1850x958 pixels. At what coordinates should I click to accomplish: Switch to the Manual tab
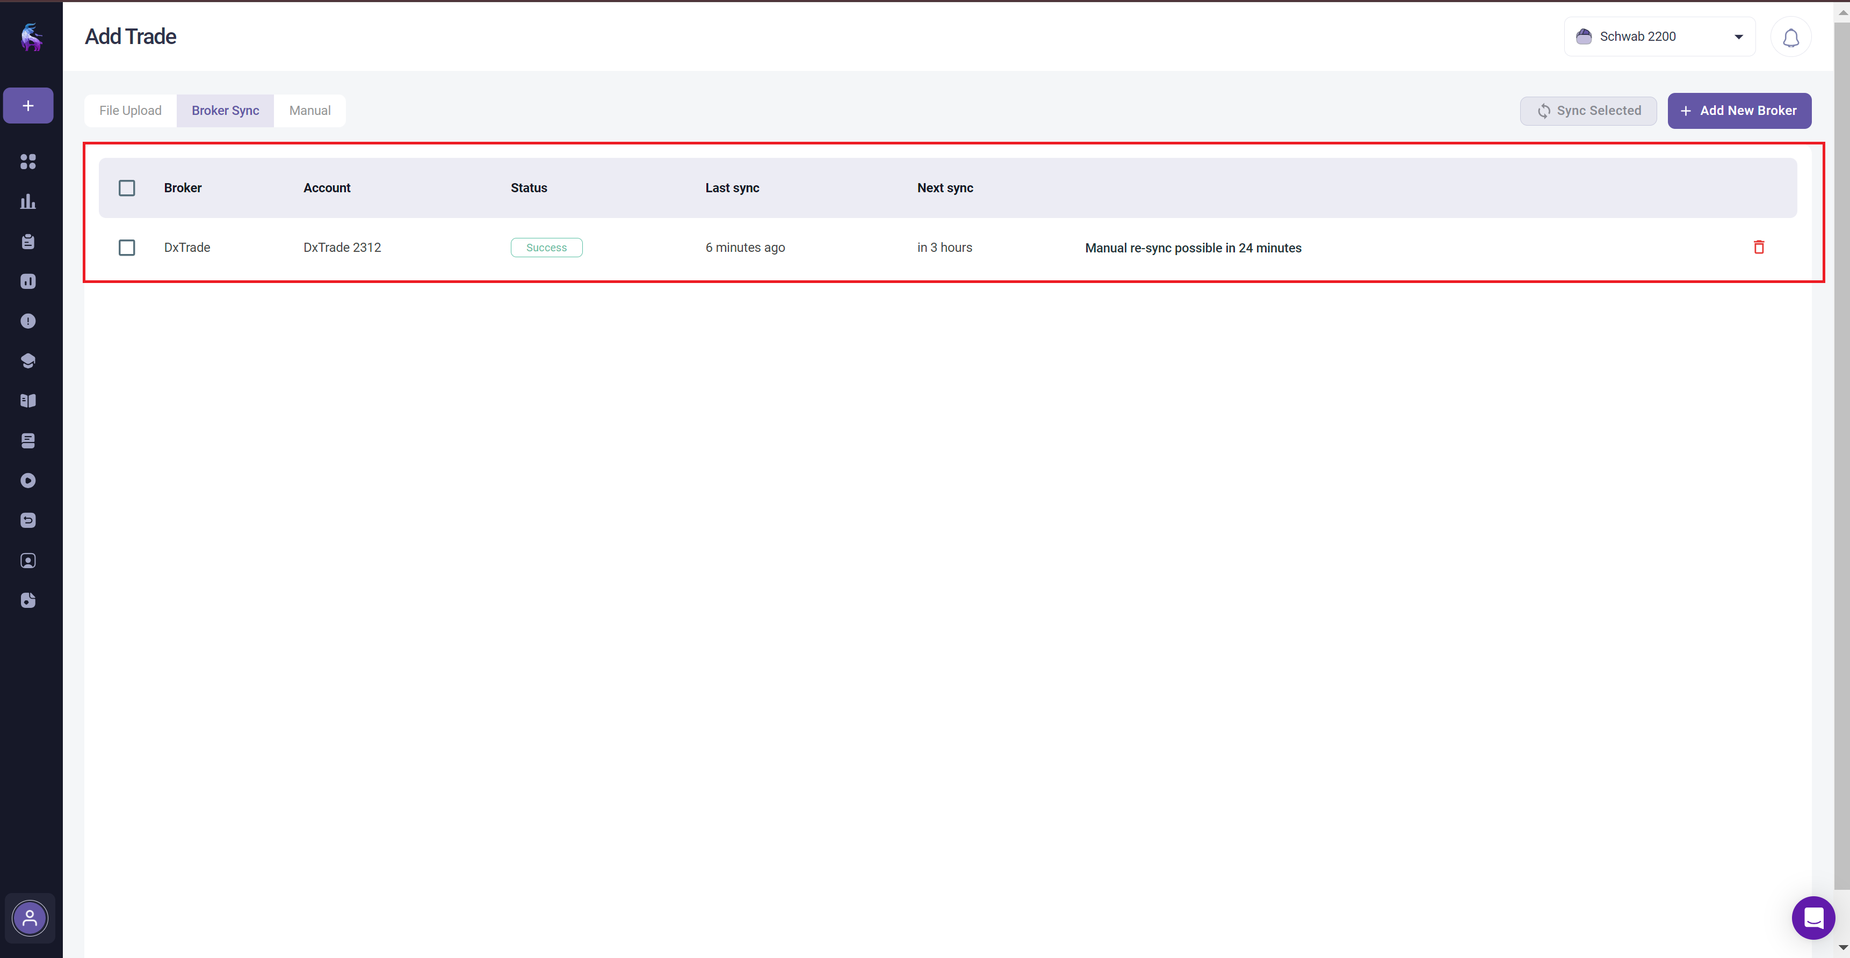309,111
